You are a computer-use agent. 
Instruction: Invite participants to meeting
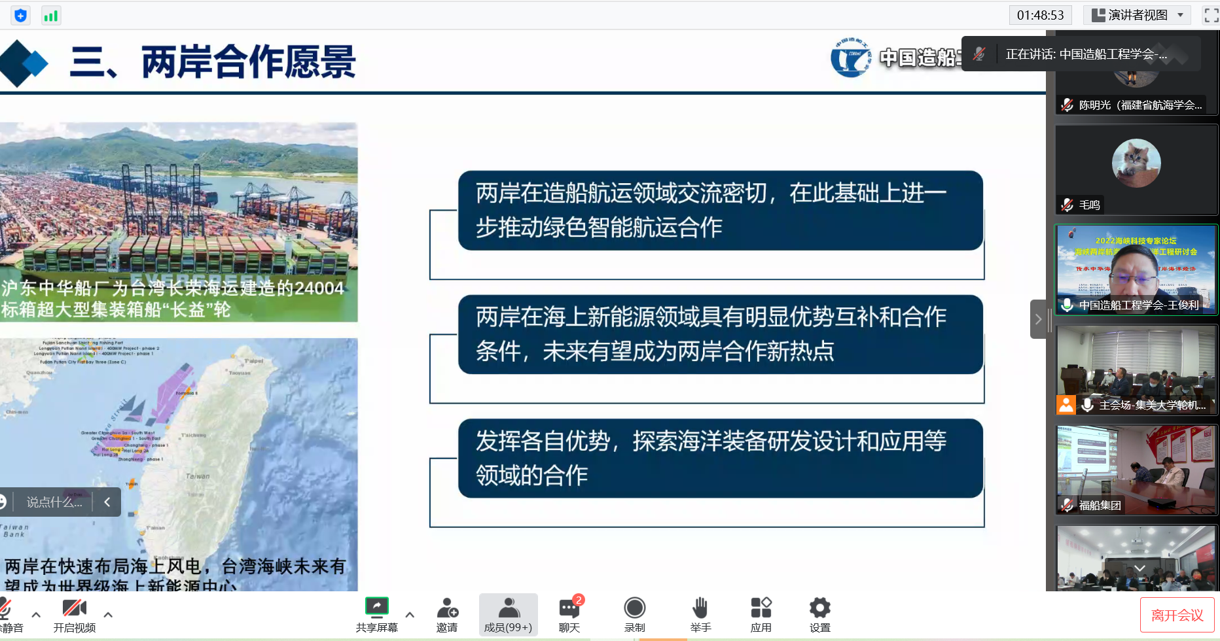coord(447,615)
